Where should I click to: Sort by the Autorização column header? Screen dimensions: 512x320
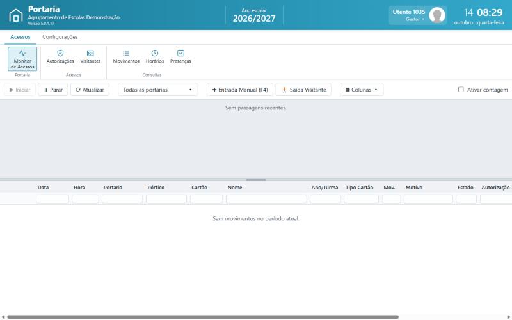click(495, 188)
